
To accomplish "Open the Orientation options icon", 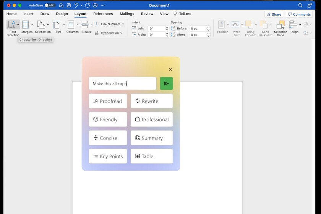I will [41, 24].
